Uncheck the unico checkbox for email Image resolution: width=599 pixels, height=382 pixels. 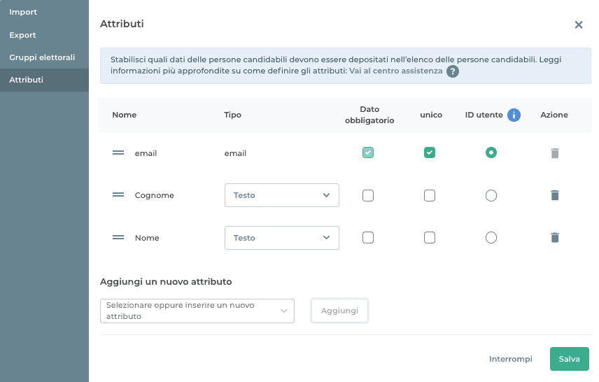click(x=430, y=153)
